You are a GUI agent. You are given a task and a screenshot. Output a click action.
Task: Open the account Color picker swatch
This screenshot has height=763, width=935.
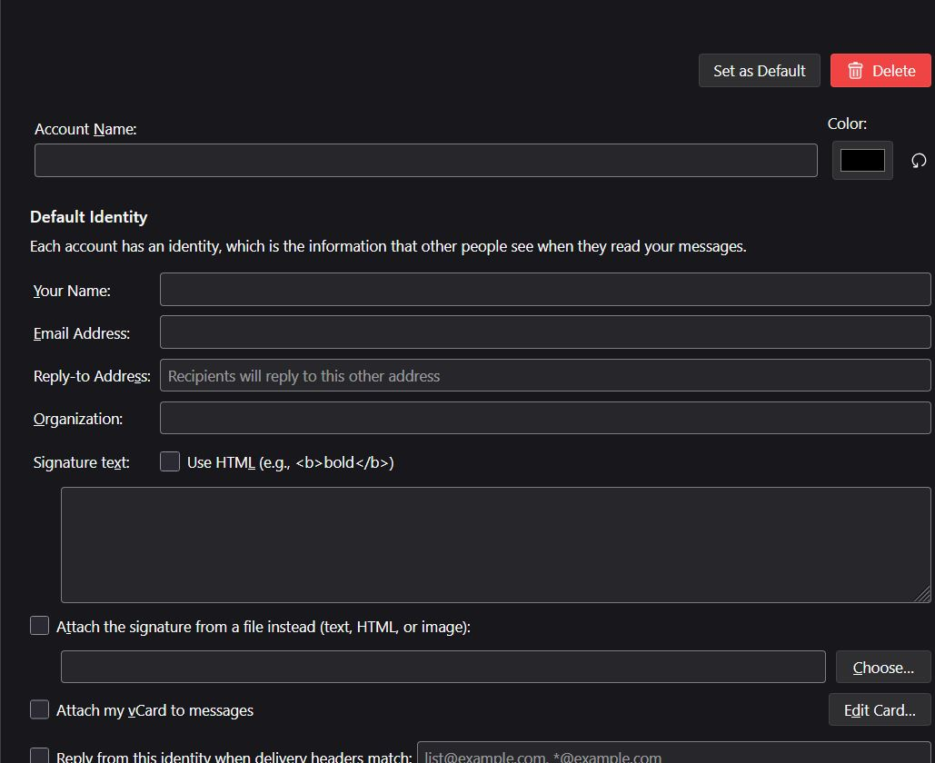pyautogui.click(x=862, y=161)
